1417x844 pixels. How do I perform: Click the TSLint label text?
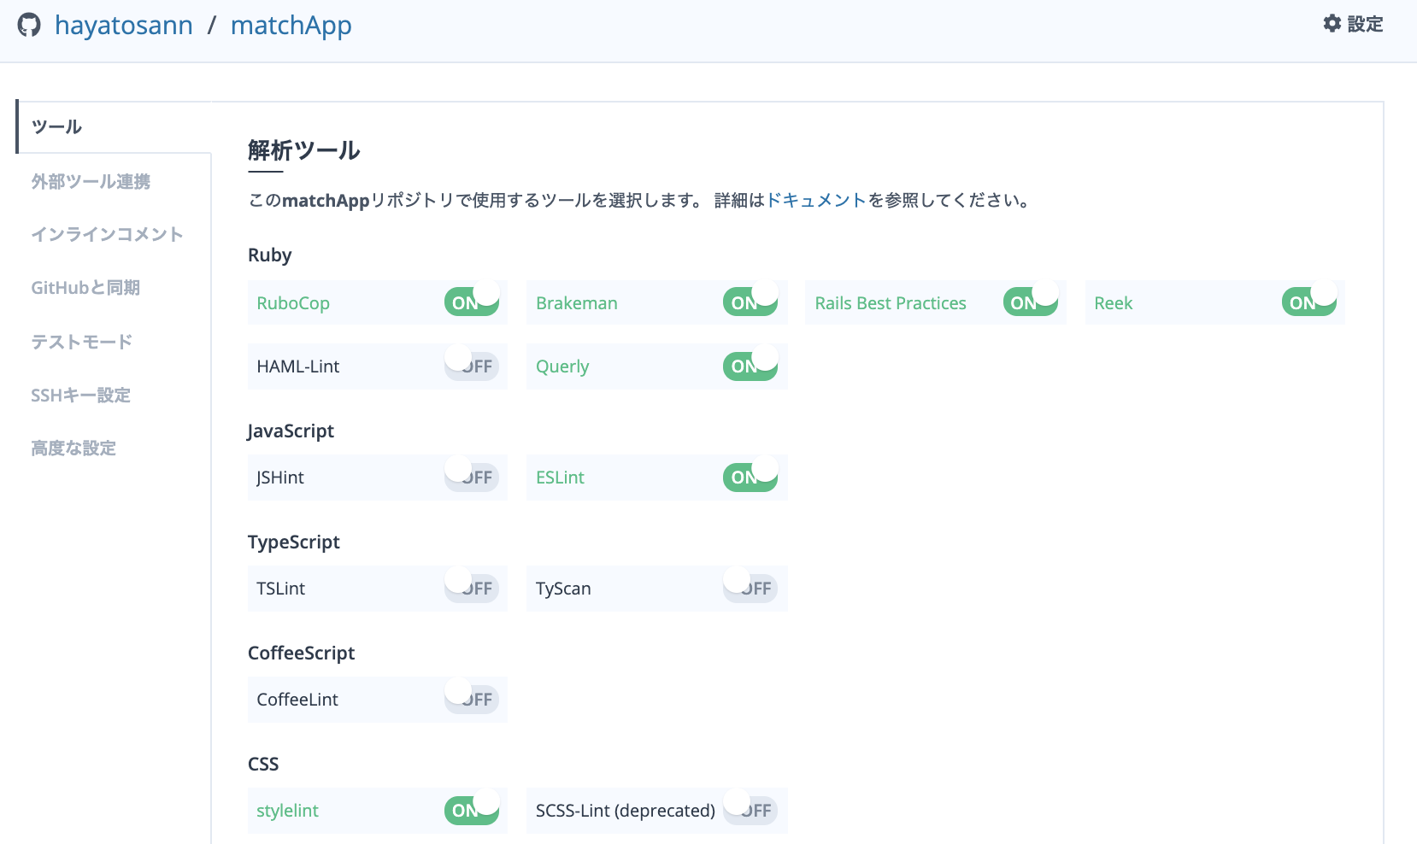pos(281,589)
